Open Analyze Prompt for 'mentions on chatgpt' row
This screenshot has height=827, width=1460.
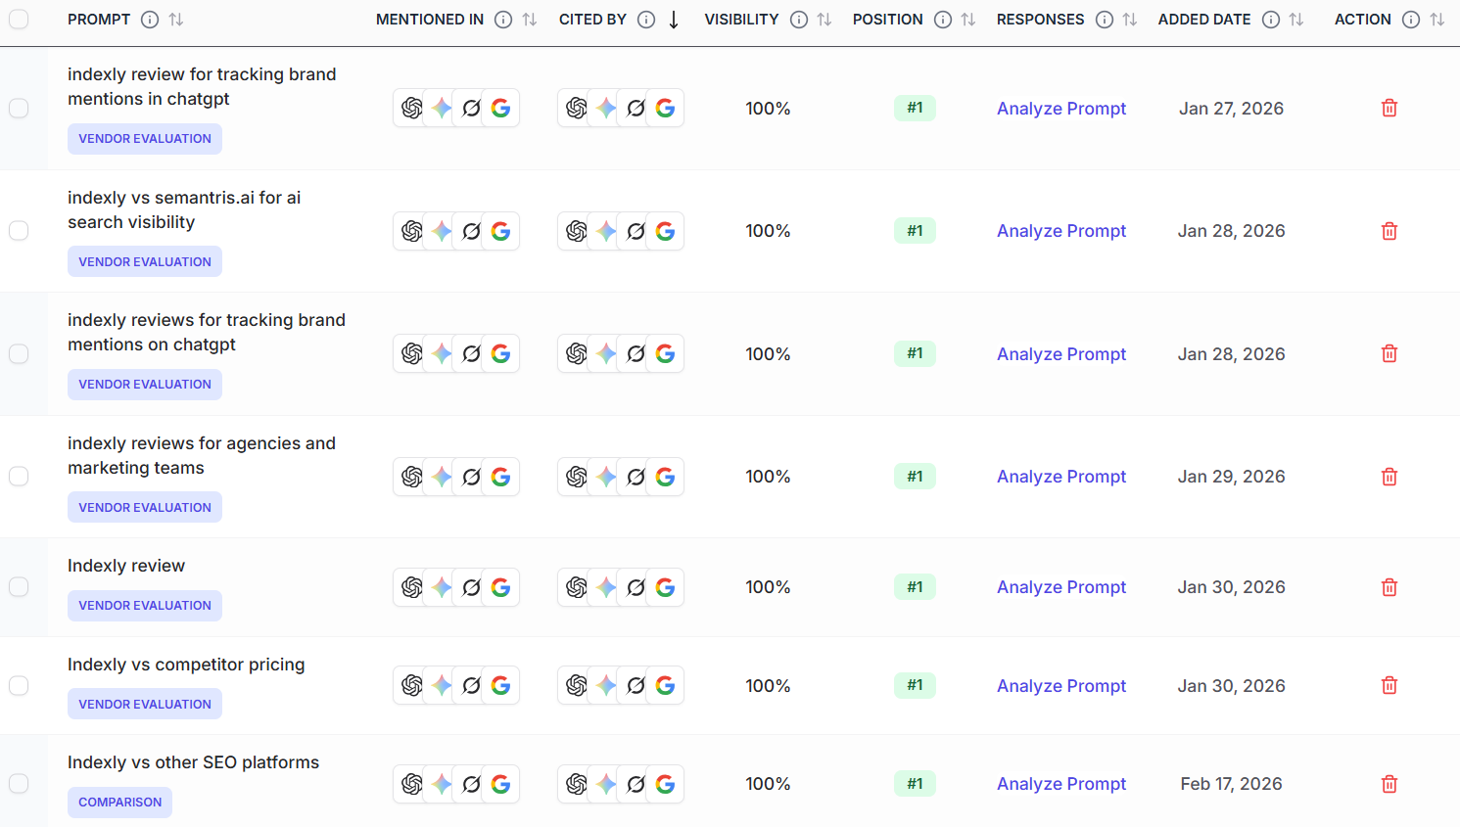coord(1061,354)
